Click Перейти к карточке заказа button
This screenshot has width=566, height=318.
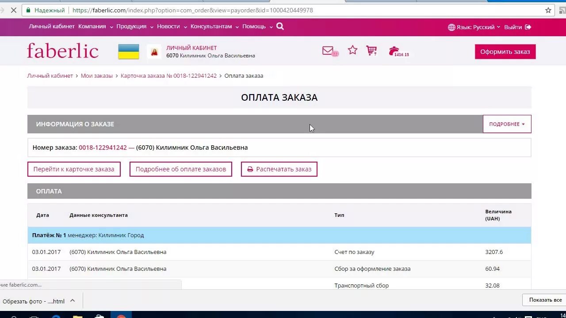(x=74, y=169)
